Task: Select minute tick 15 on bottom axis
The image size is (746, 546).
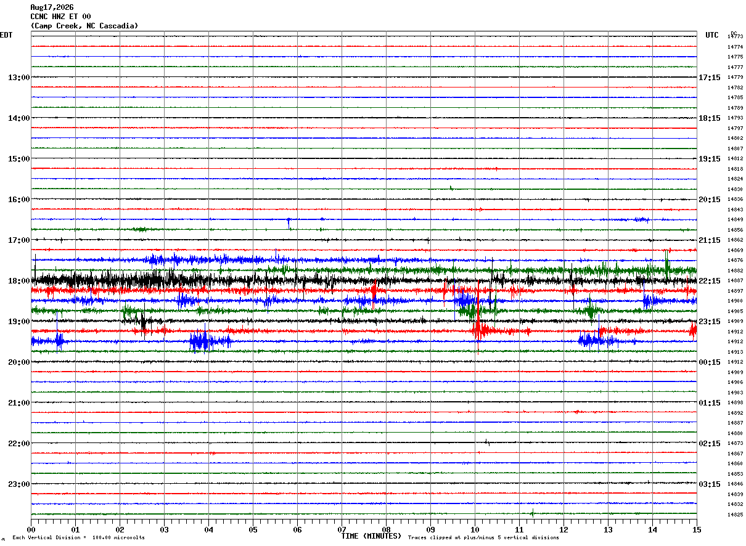Action: pyautogui.click(x=697, y=529)
